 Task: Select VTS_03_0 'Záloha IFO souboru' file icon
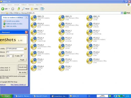(34, 54)
